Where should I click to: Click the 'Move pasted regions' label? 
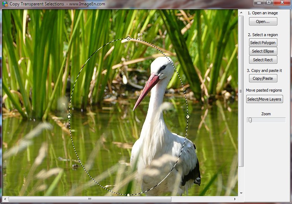tap(264, 90)
